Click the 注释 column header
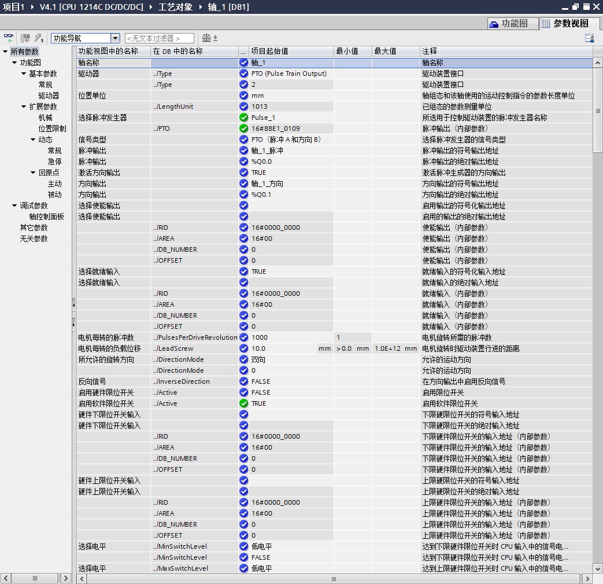The width and height of the screenshot is (603, 584). (506, 51)
